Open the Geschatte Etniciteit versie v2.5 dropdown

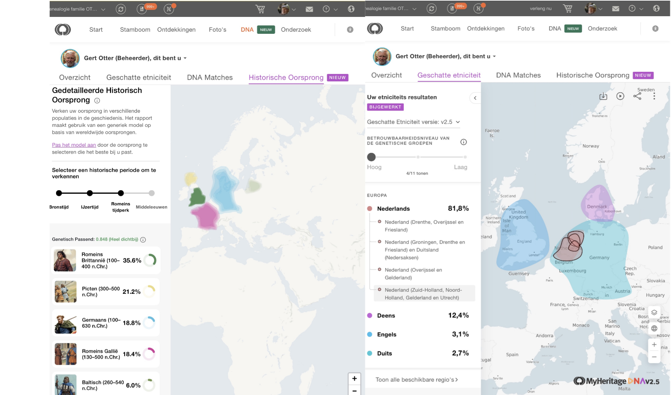click(x=413, y=122)
